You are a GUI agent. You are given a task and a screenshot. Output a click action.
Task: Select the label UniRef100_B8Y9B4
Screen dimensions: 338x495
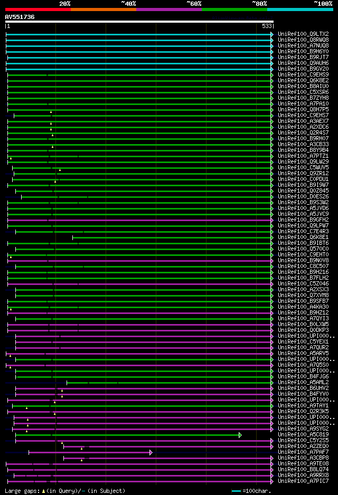click(x=303, y=150)
